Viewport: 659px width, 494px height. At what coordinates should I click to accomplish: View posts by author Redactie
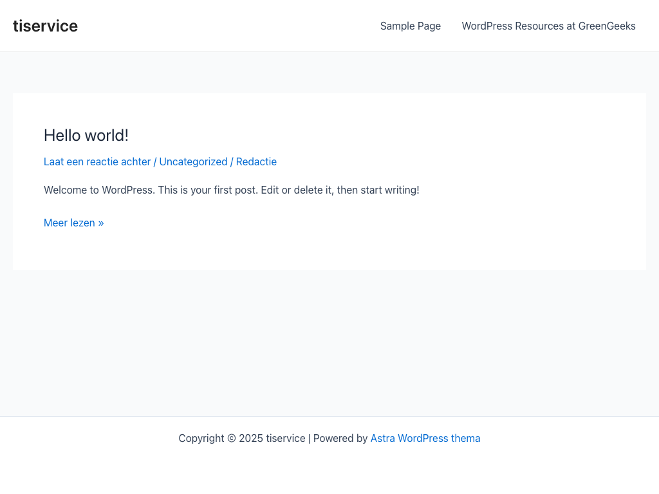[256, 161]
